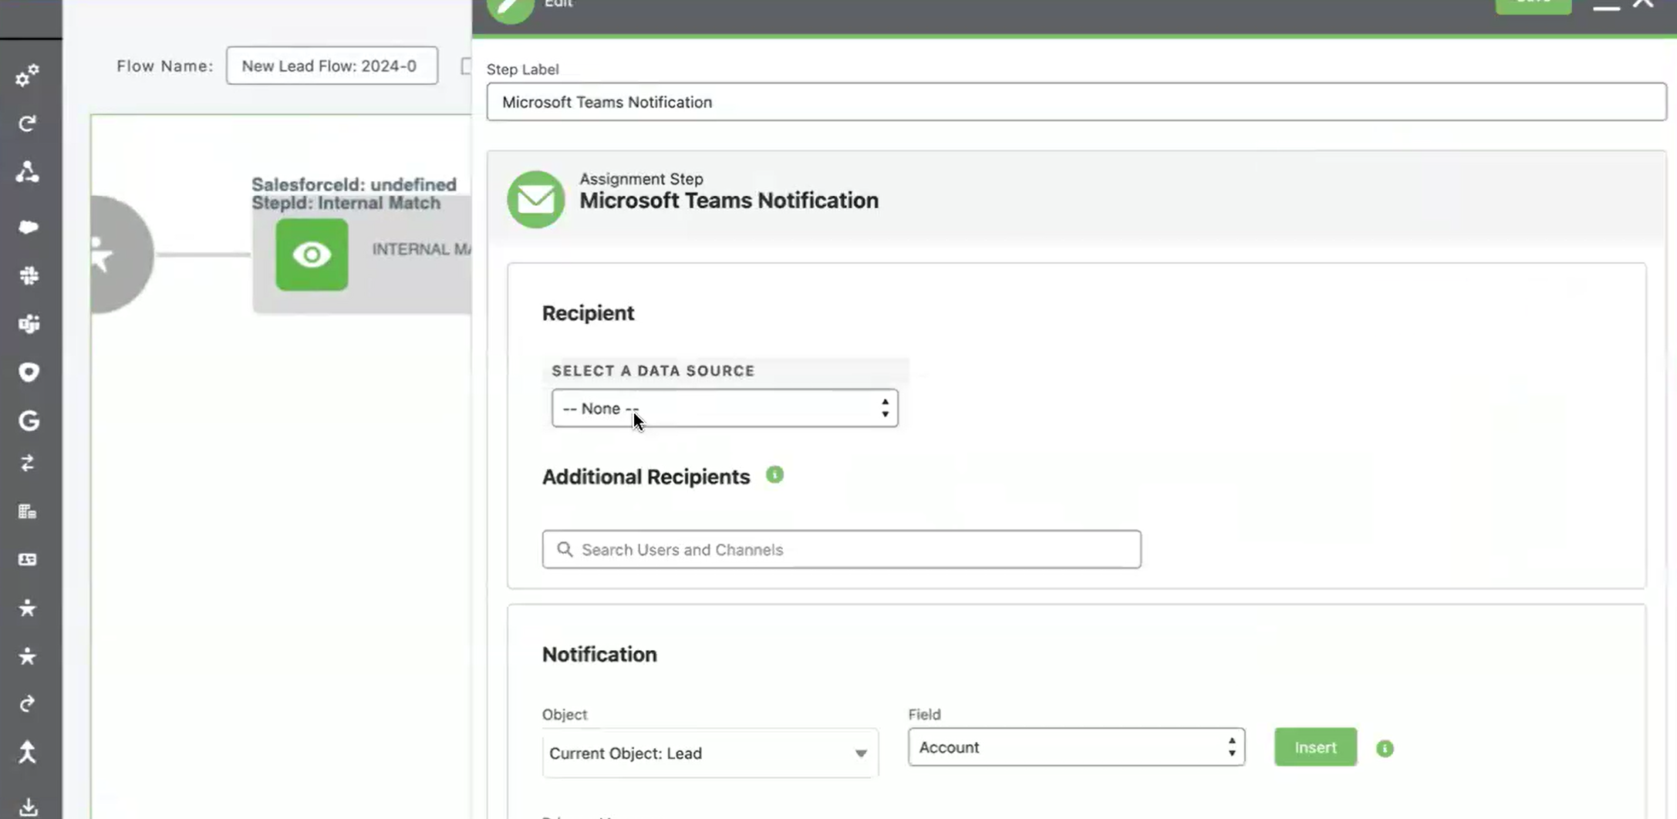Select the Microsoft Teams icon in sidebar
Screen dimensions: 1677x819
tap(29, 324)
